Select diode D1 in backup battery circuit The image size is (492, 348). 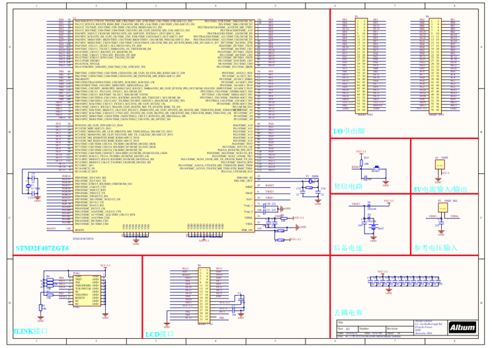(369, 205)
